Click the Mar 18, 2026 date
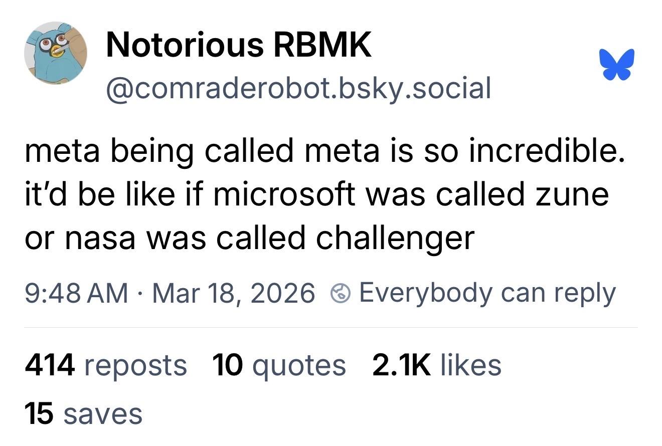Image resolution: width=662 pixels, height=446 pixels. pos(233,293)
